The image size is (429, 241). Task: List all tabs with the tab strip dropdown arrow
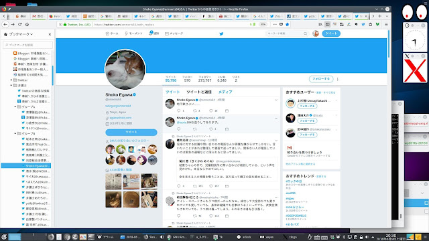(x=387, y=16)
